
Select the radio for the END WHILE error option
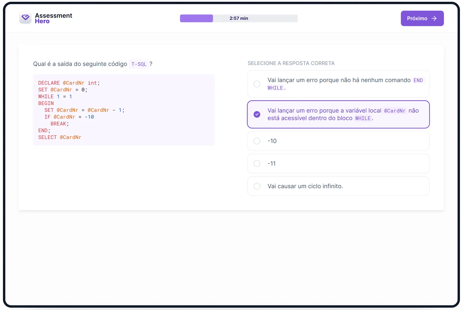click(x=257, y=84)
